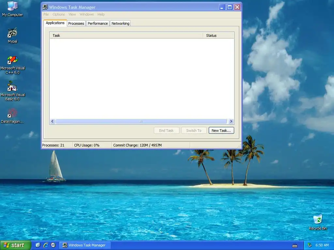This screenshot has width=334, height=250.
Task: Click the 6:50 AM clock
Action: tap(322, 245)
